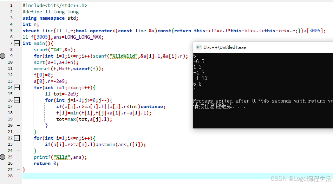Click the '请按任意键继续. . .' prompt in console
The width and height of the screenshot is (333, 184).
[x=219, y=106]
